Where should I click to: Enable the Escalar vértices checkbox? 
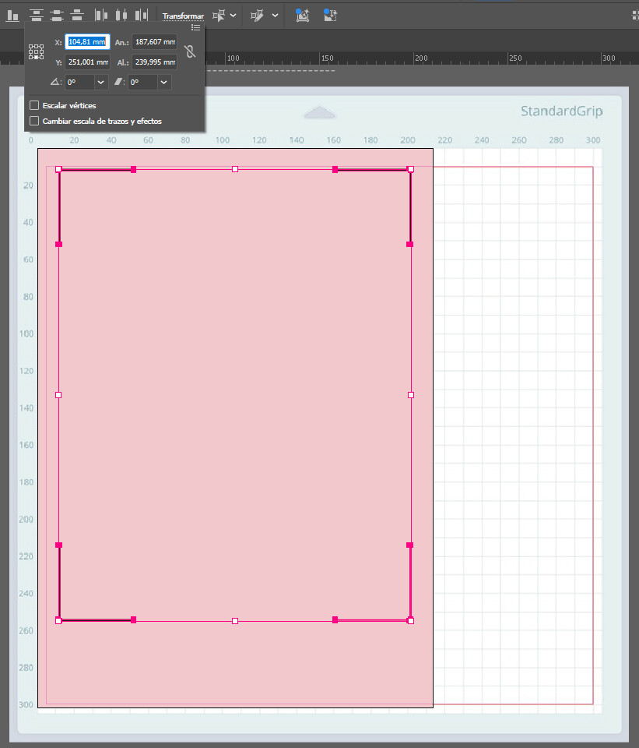[34, 105]
